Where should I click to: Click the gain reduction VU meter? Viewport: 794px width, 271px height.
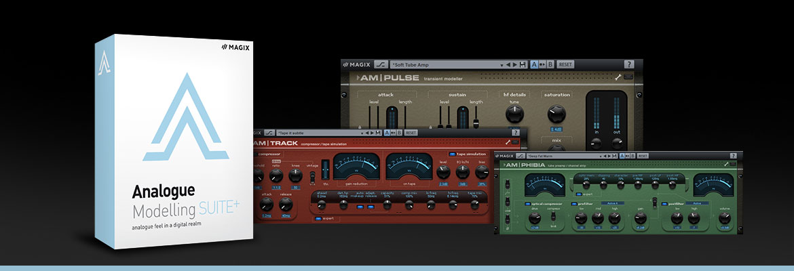(356, 167)
